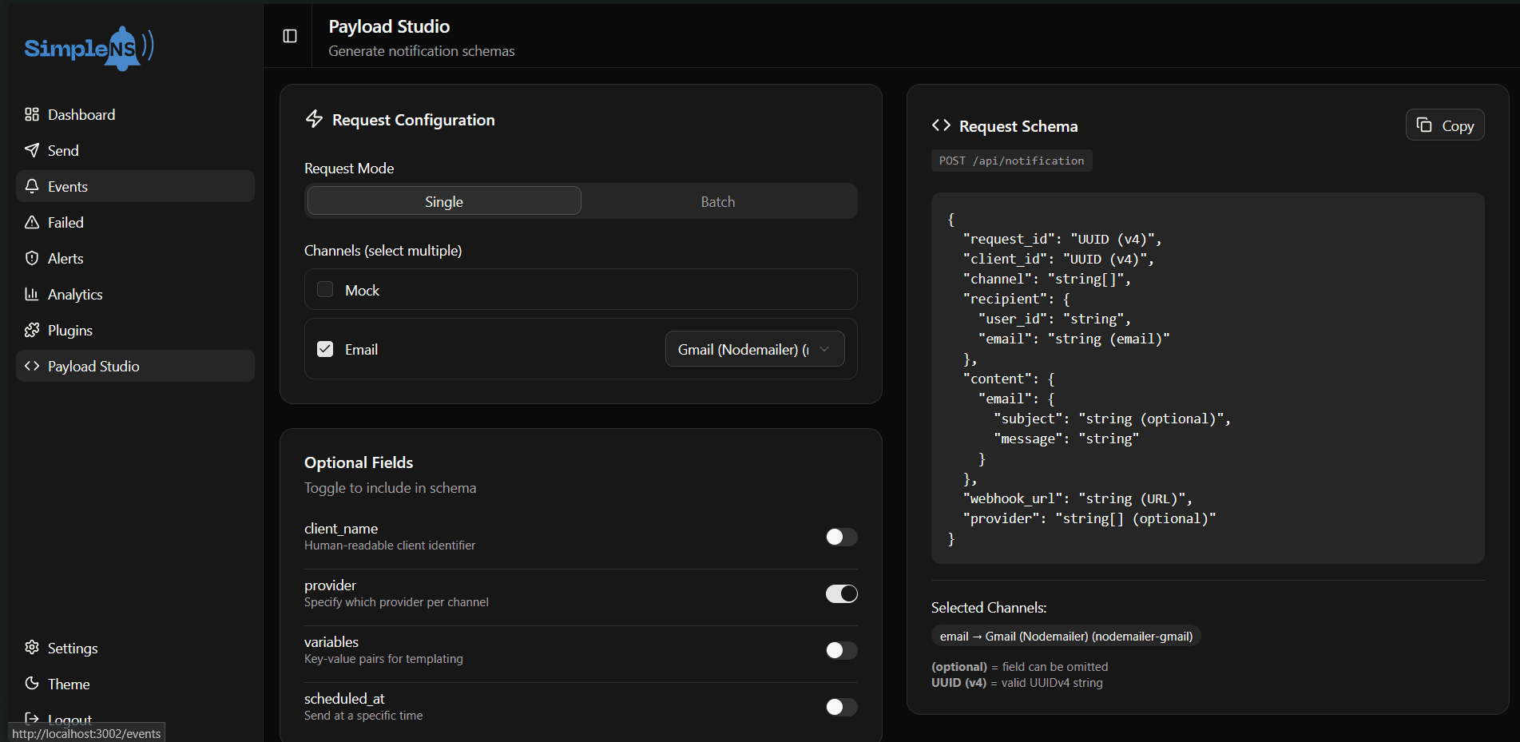
Task: Click the Events bell icon
Action: [x=32, y=186]
